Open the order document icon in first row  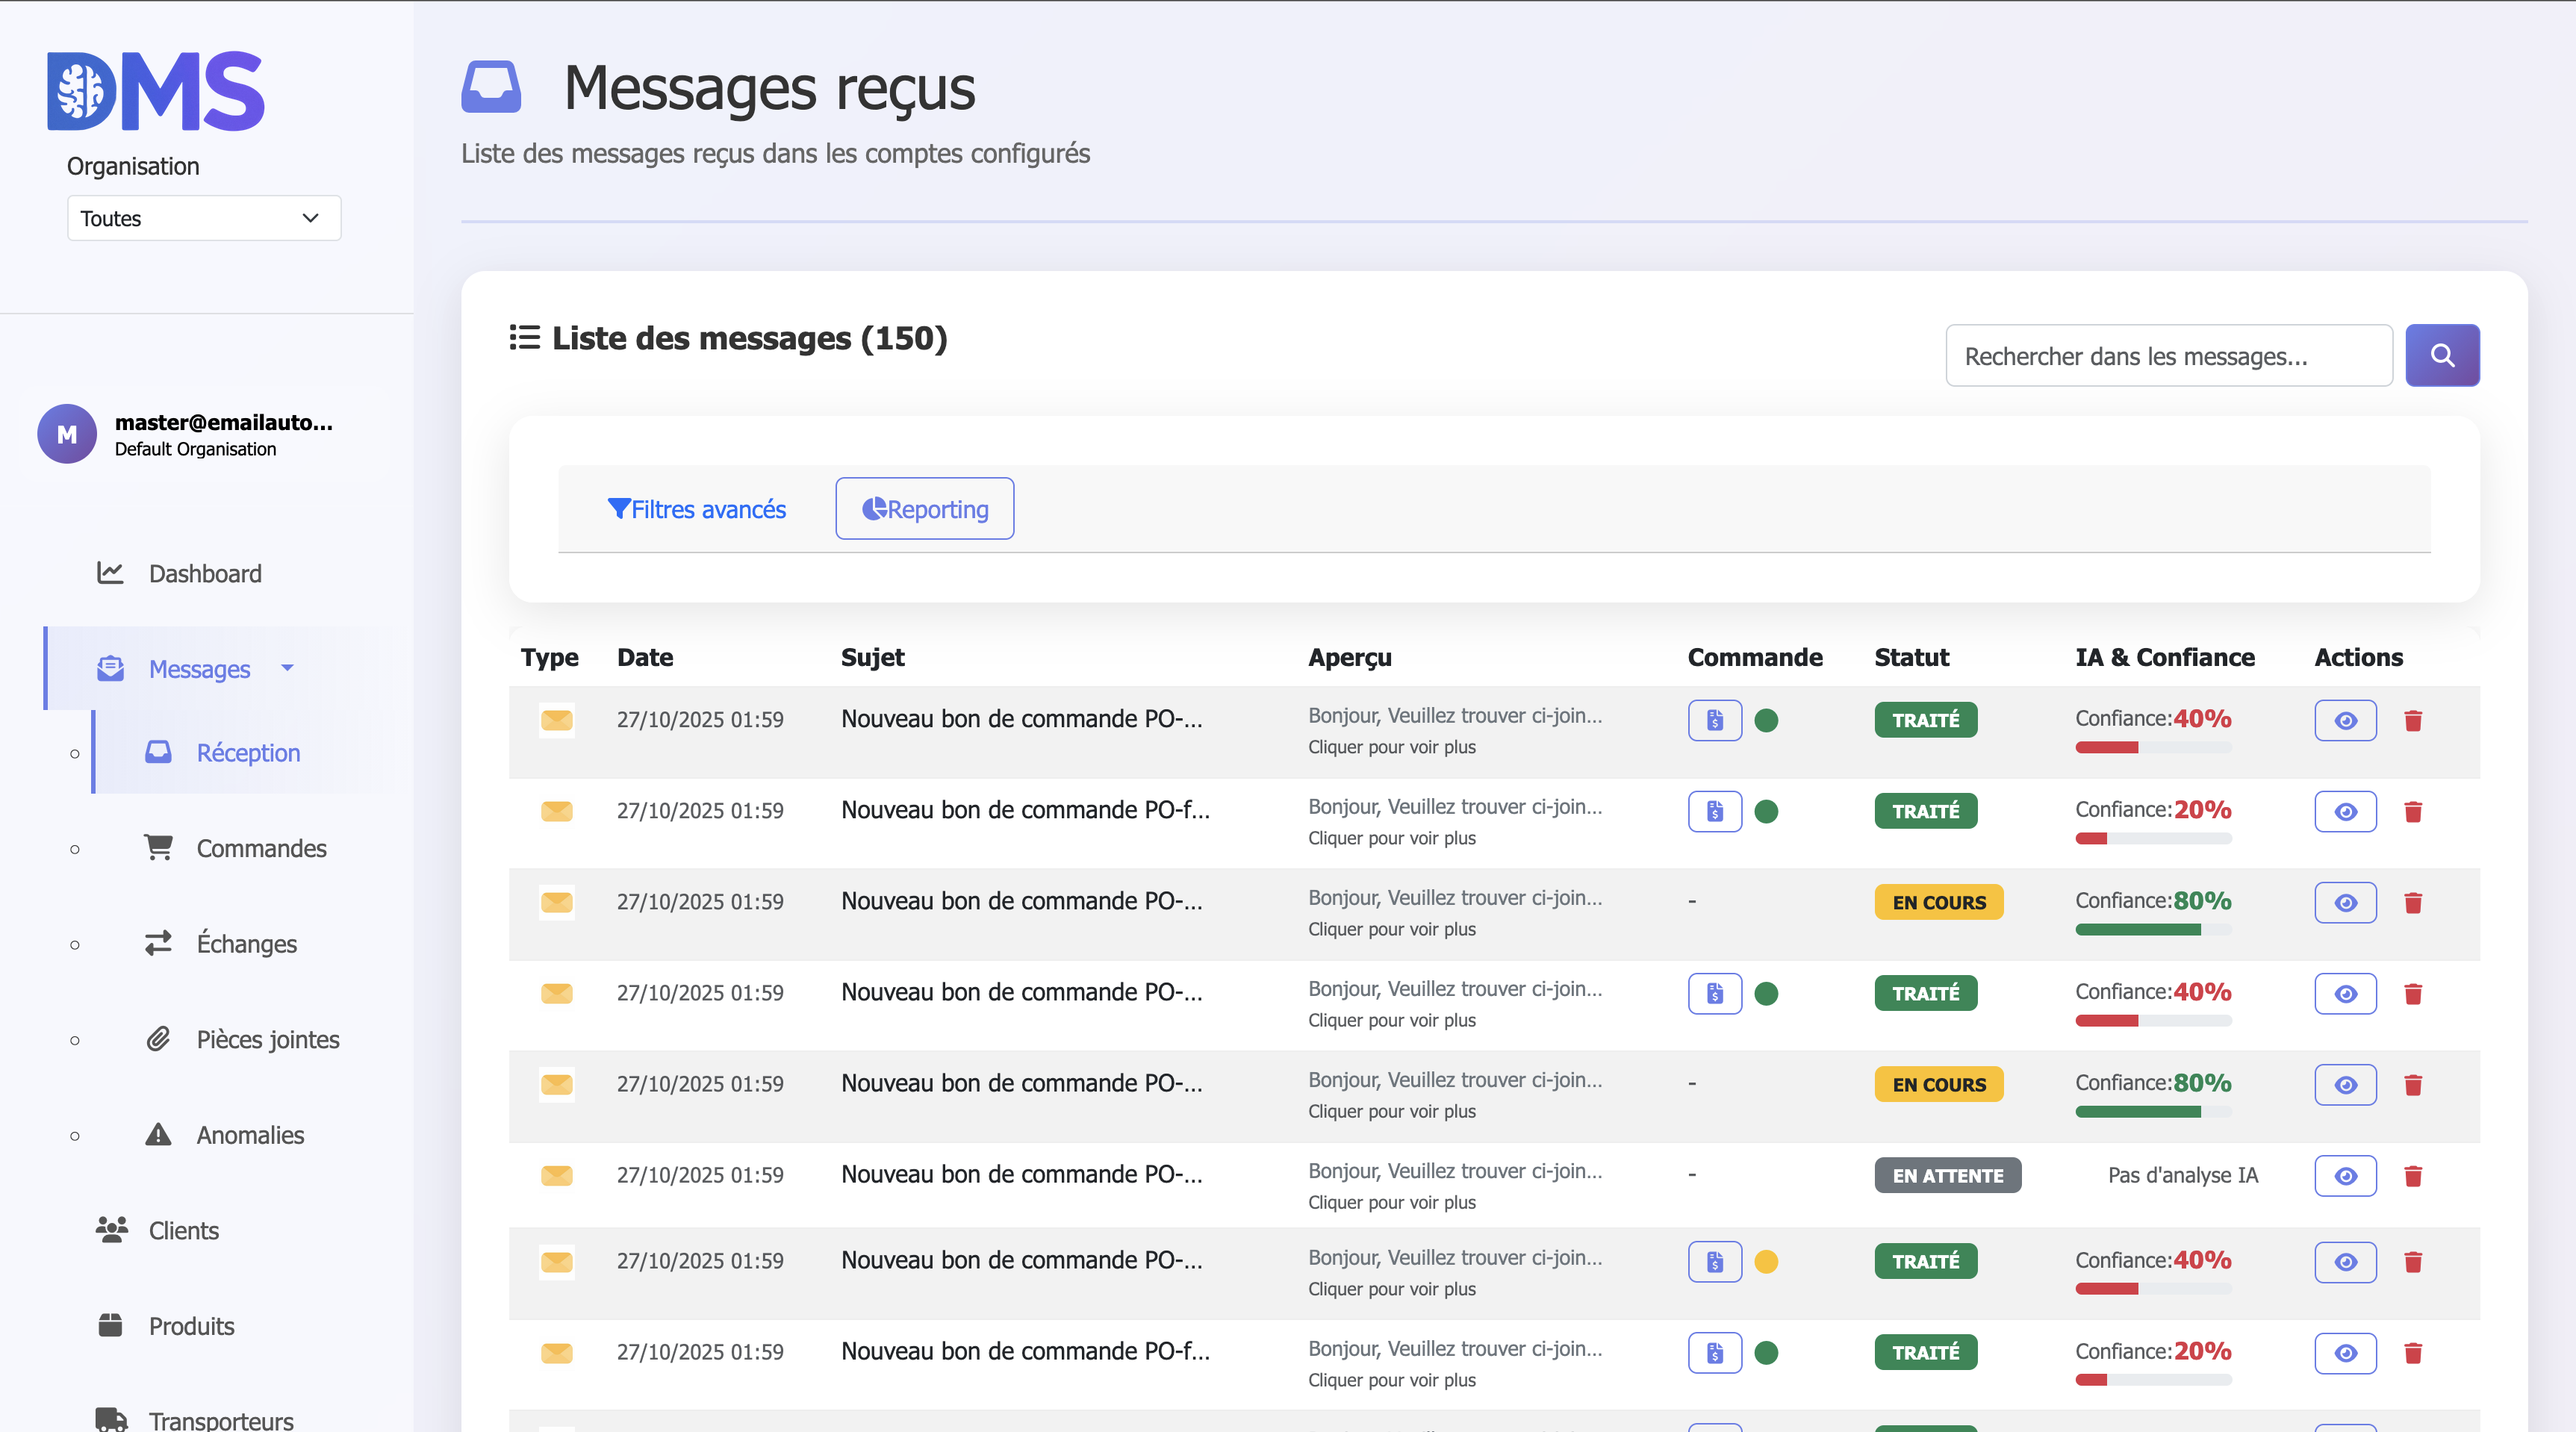click(x=1714, y=720)
